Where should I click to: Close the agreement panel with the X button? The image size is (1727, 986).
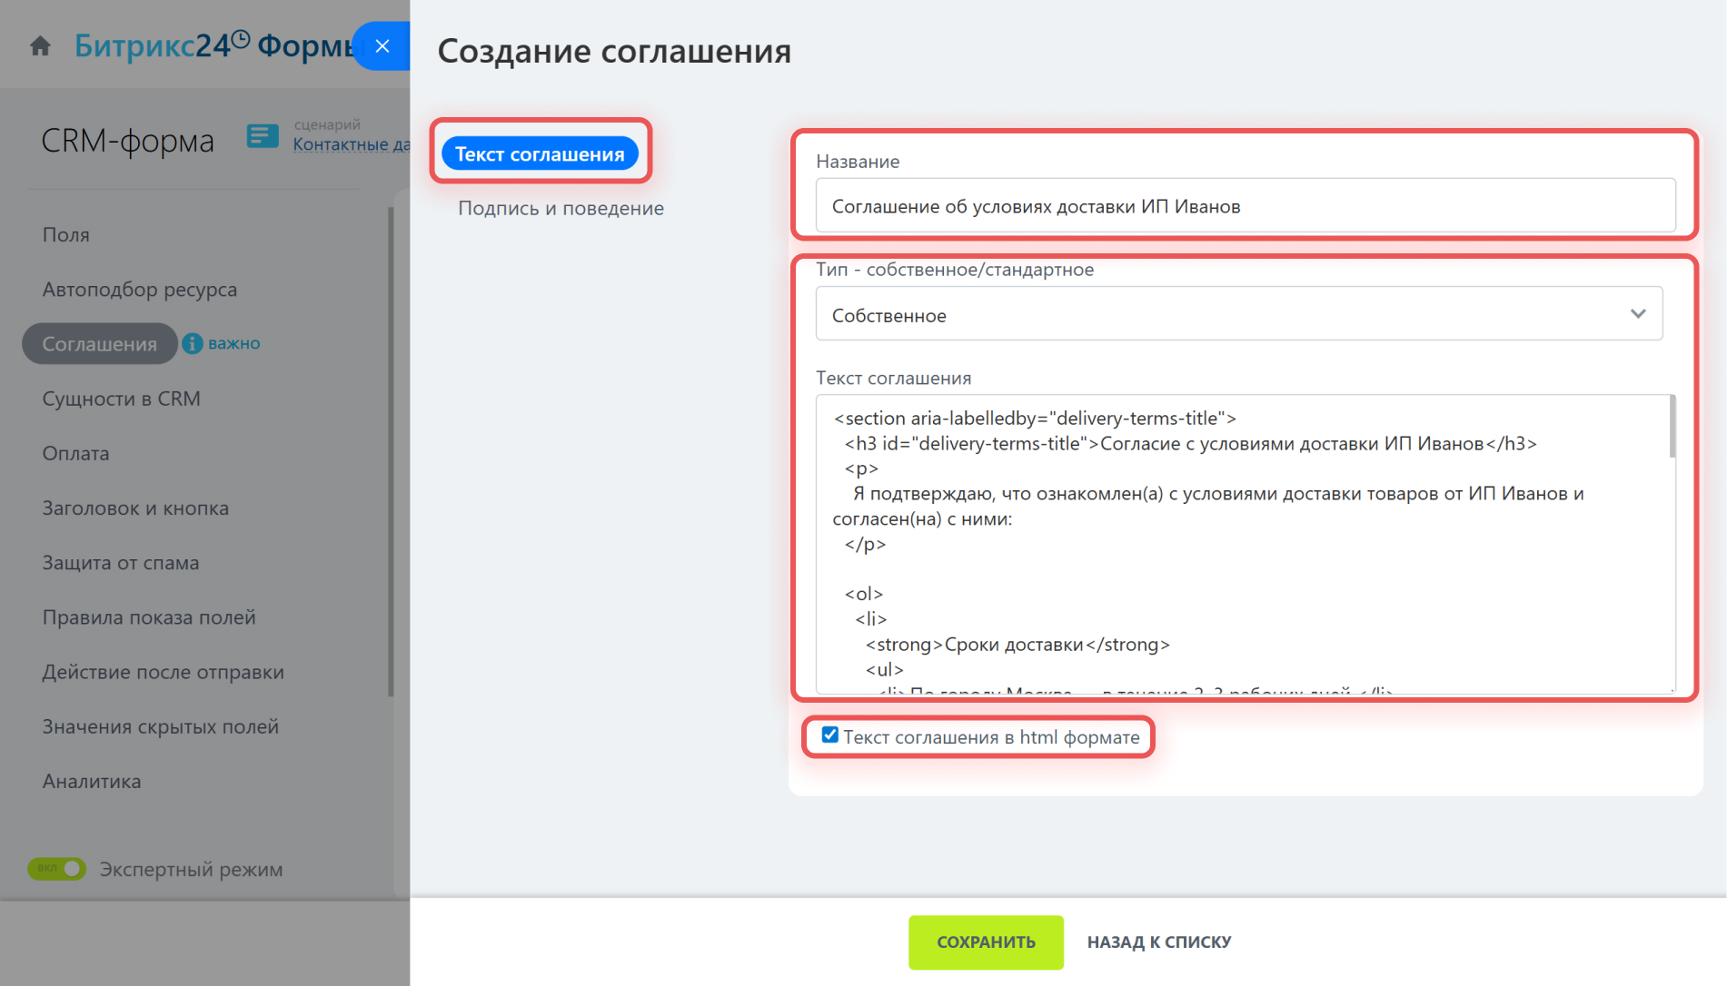point(382,45)
